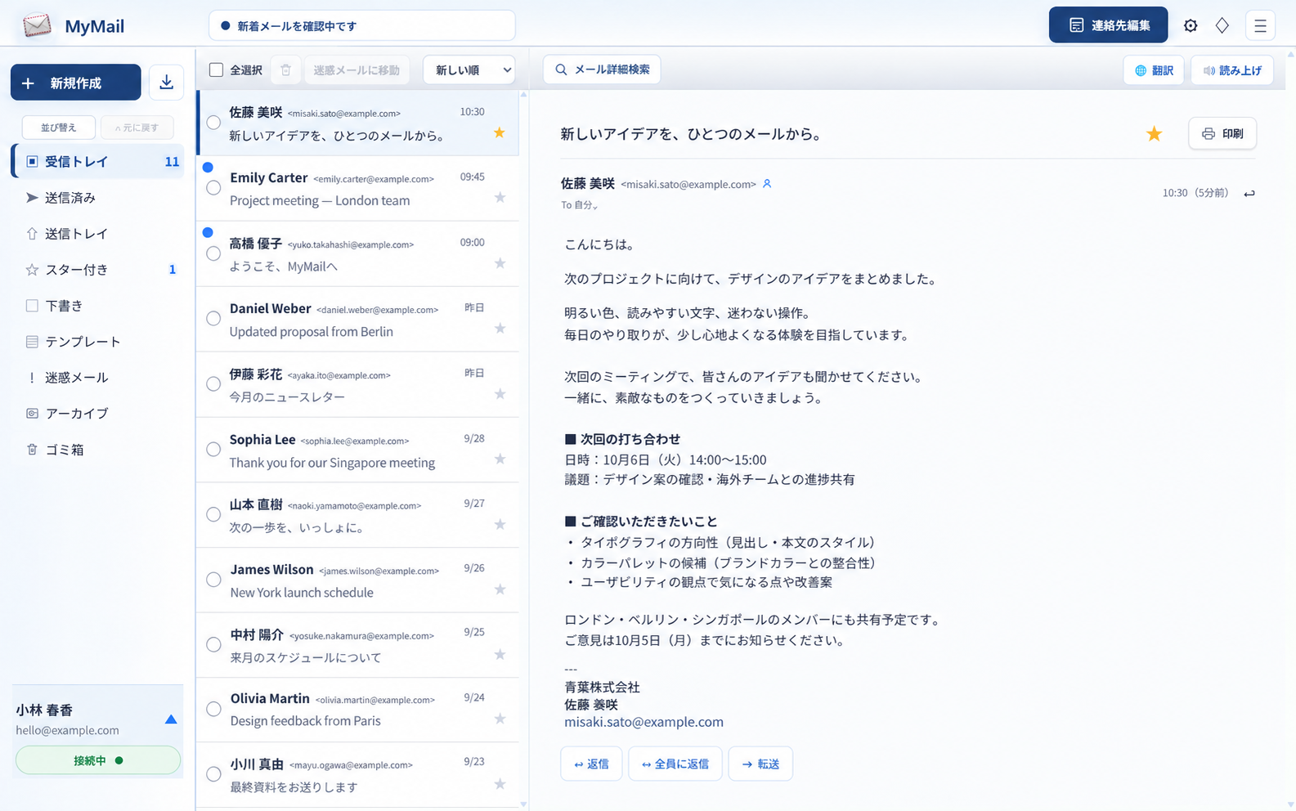Click the contact icon next to the sender address
This screenshot has height=811, width=1296.
click(x=767, y=184)
